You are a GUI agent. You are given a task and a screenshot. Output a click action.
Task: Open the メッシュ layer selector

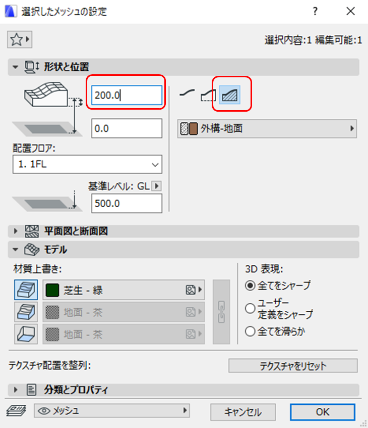coord(111,411)
